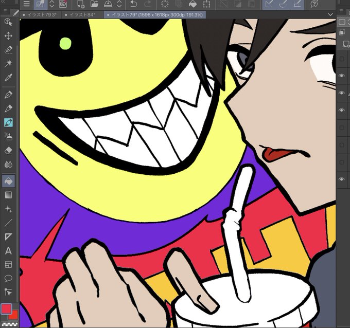Select the Blend tool
The image size is (350, 328).
(8, 165)
